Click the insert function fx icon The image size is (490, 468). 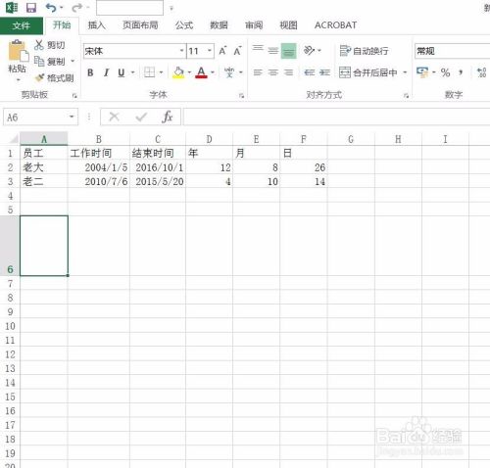[x=168, y=117]
